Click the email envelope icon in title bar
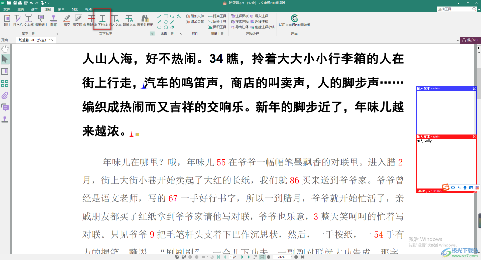The width and height of the screenshot is (481, 260). 20,3
